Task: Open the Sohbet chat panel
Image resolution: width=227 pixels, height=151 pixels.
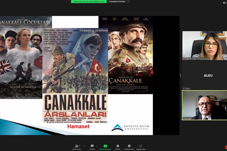Action: [x=92, y=147]
